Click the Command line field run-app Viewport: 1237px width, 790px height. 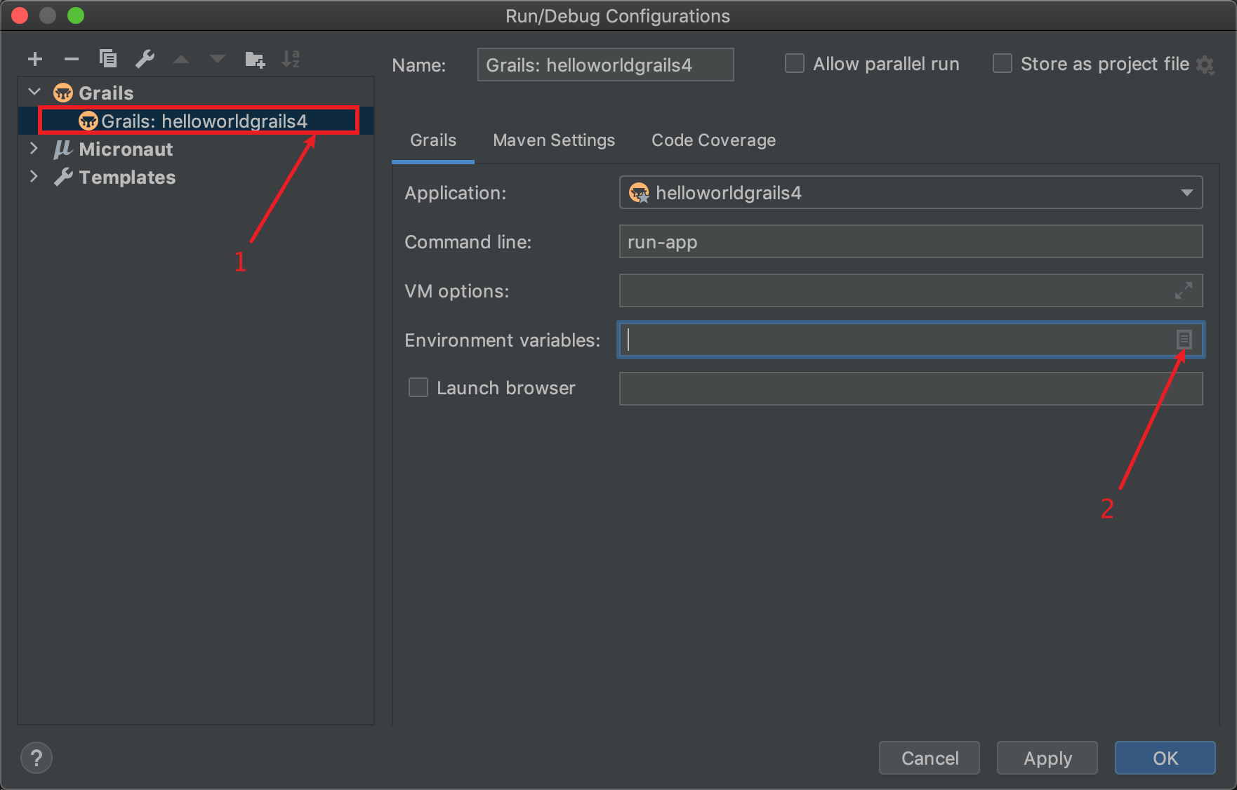coord(911,241)
